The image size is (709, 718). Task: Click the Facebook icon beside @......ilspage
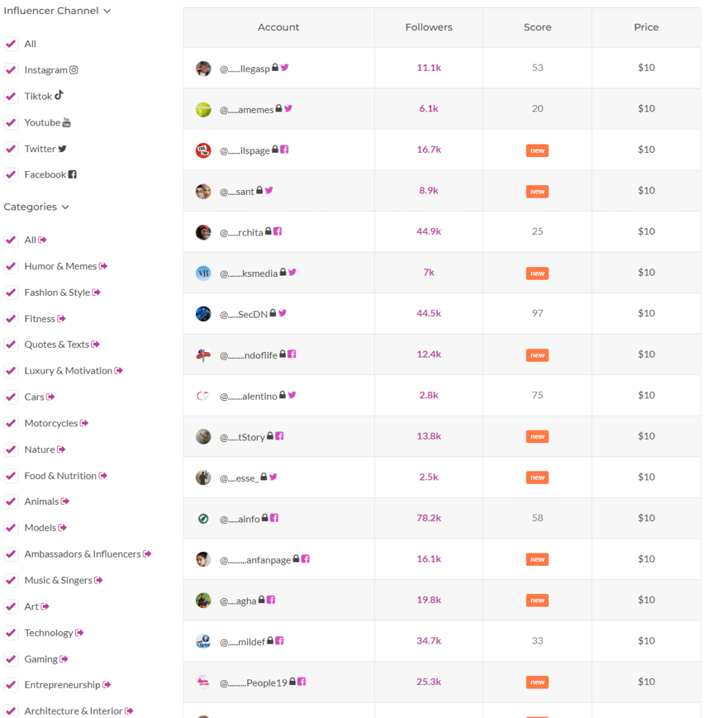point(284,149)
